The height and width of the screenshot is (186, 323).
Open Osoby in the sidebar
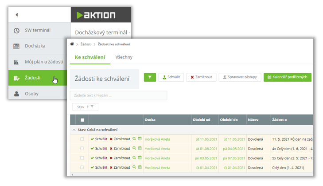pyautogui.click(x=31, y=94)
